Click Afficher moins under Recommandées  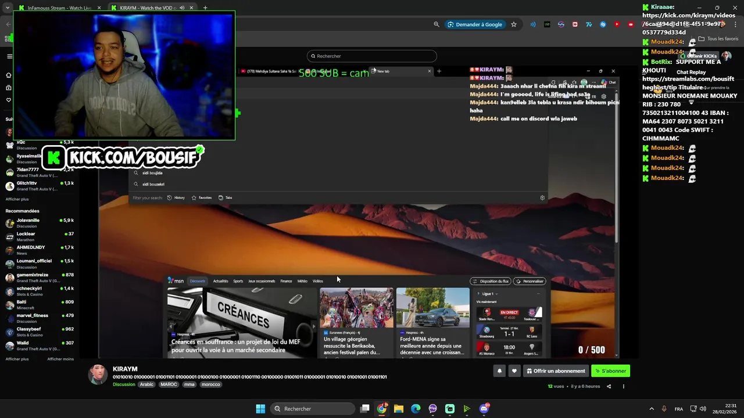click(60, 359)
